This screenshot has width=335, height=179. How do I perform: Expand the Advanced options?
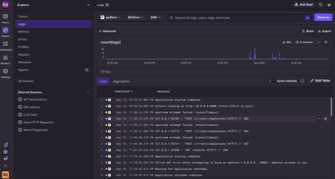click(x=107, y=31)
